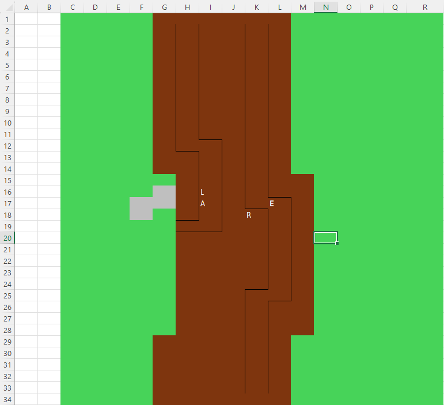
Task: Click the row 34 header
Action: pyautogui.click(x=7, y=399)
